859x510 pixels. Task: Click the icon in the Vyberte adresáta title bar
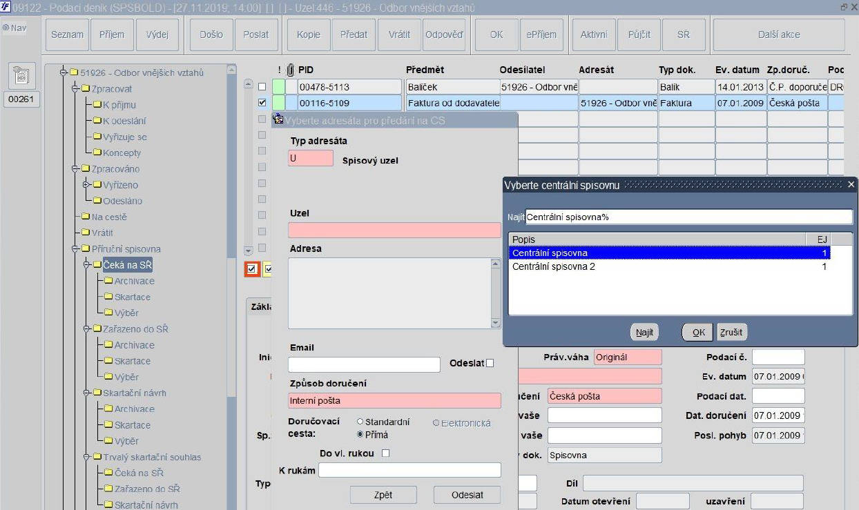[x=278, y=119]
